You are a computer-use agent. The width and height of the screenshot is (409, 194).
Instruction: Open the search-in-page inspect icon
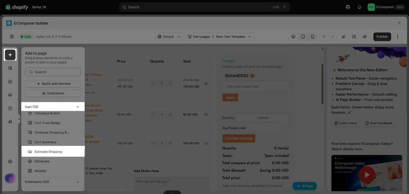point(354,36)
